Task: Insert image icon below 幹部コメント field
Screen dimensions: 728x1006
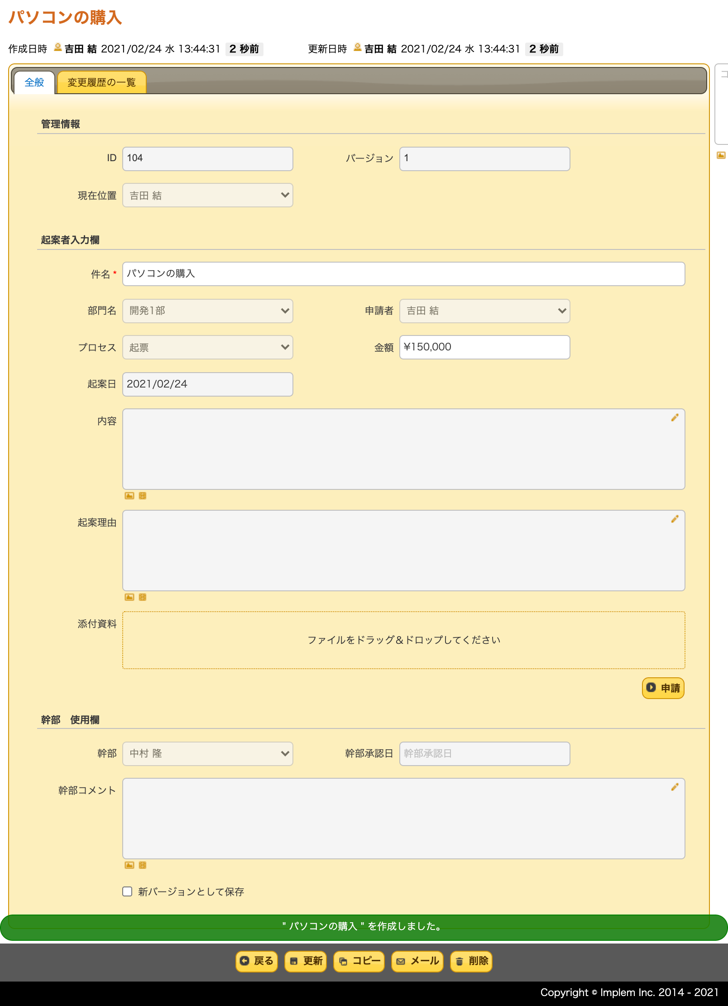Action: (129, 865)
